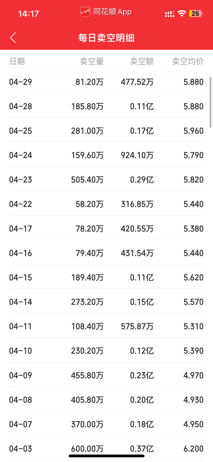The image size is (213, 462).
Task: Tap the battery indicator showing 25
Action: (x=196, y=13)
